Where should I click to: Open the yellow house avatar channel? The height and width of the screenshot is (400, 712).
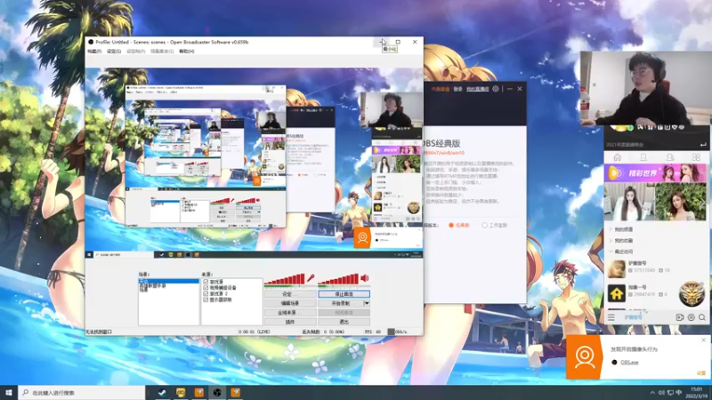pyautogui.click(x=616, y=293)
